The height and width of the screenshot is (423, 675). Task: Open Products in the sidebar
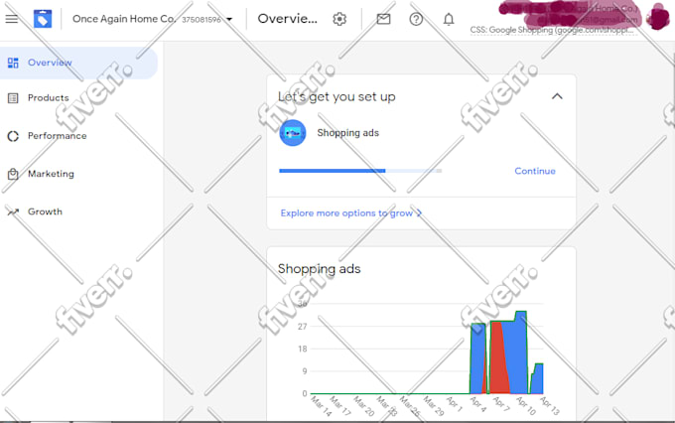point(49,98)
